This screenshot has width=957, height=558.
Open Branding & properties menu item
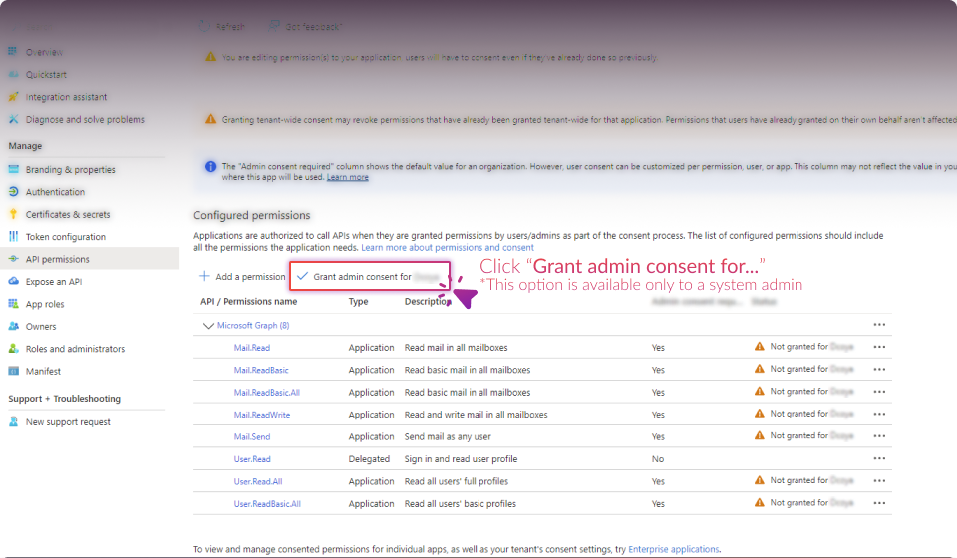(x=70, y=170)
